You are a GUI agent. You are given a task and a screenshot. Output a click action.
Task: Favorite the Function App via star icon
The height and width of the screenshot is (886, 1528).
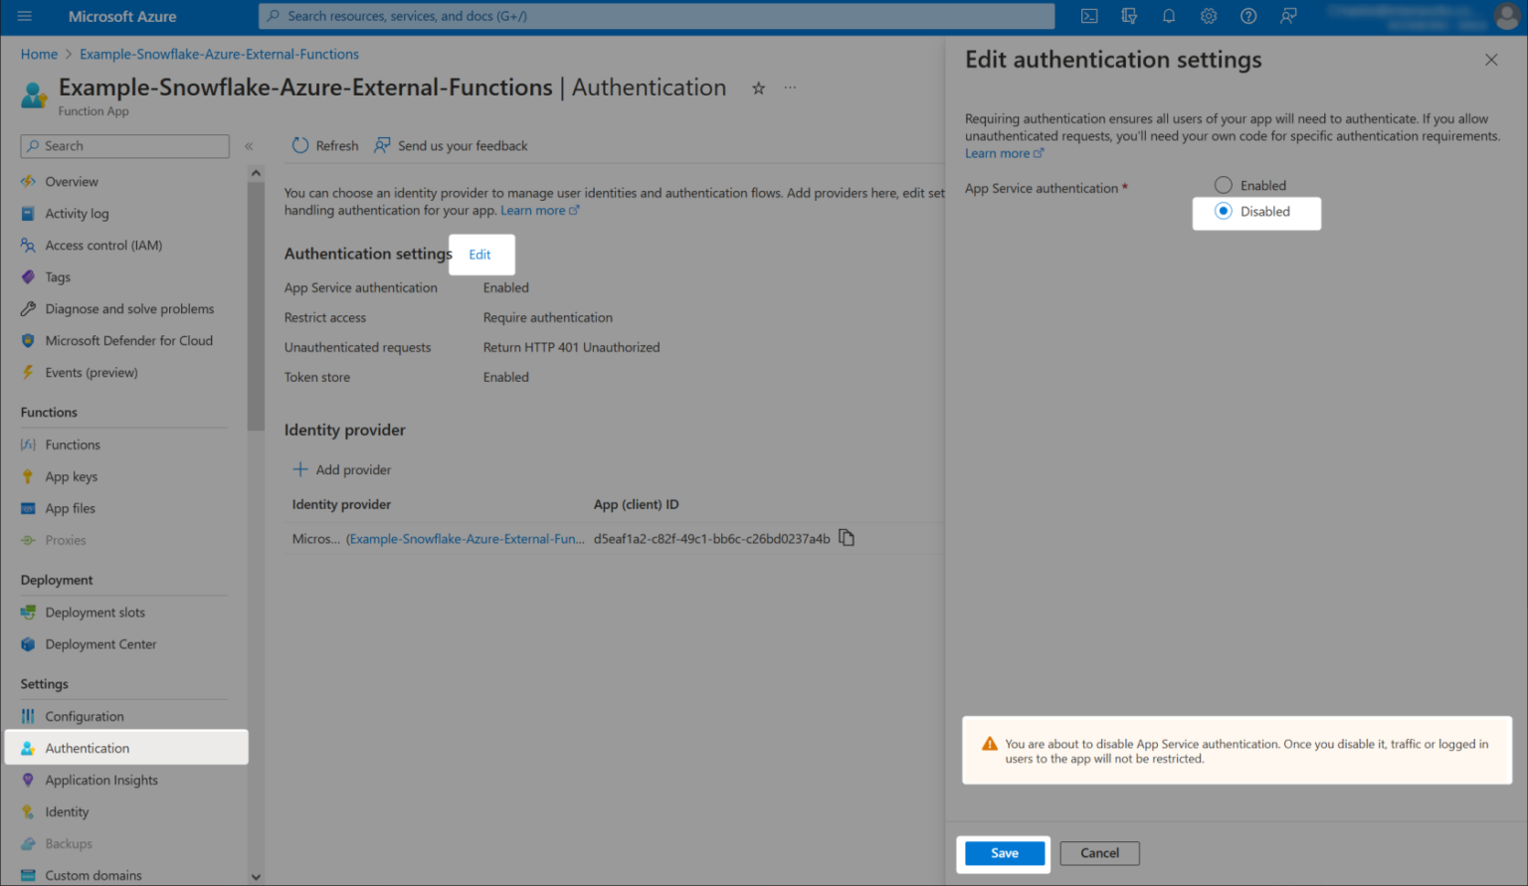758,88
